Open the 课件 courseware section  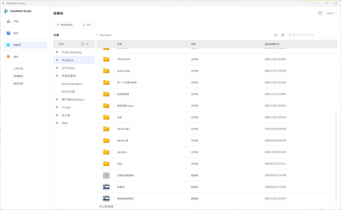(16, 57)
